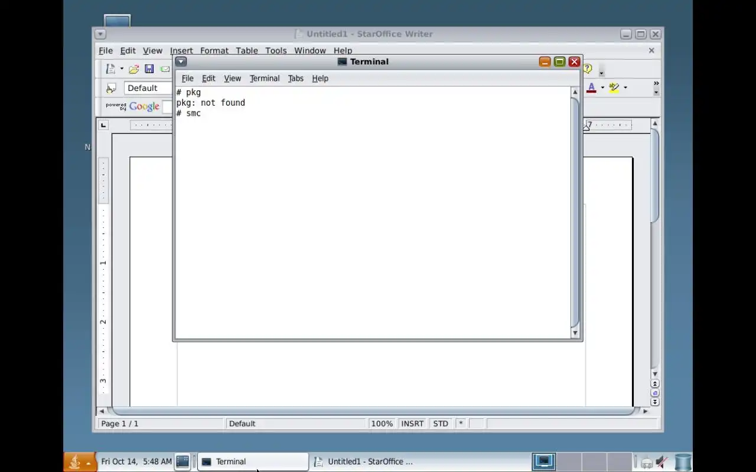Click the Terminal scrollbar down arrow
756x472 pixels.
(575, 333)
